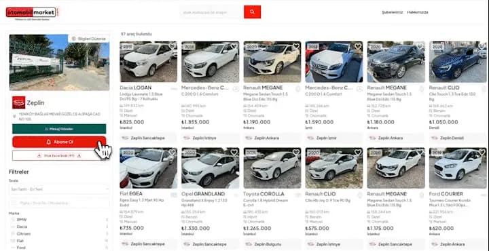The width and height of the screenshot is (489, 251).
Task: Click the red search magnifier button
Action: pos(252,12)
